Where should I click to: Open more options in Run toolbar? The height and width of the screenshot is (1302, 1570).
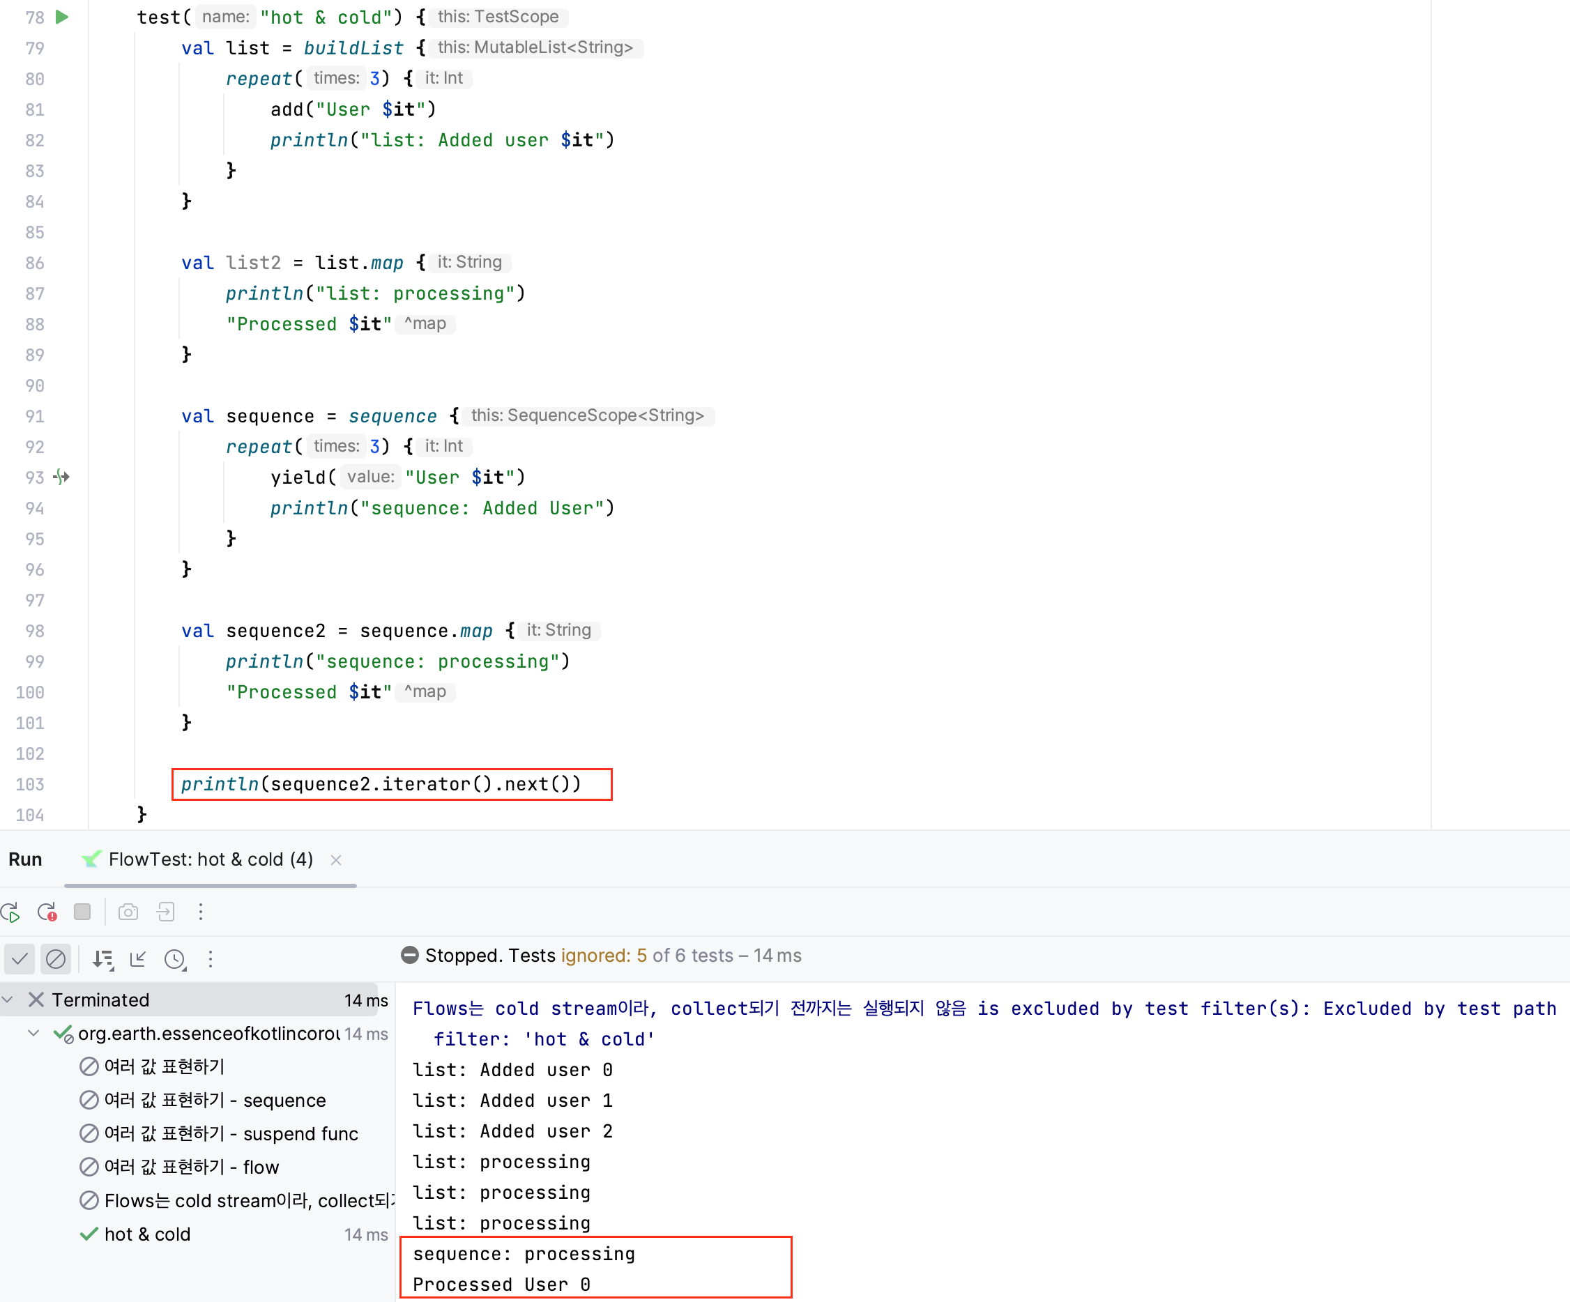(200, 912)
